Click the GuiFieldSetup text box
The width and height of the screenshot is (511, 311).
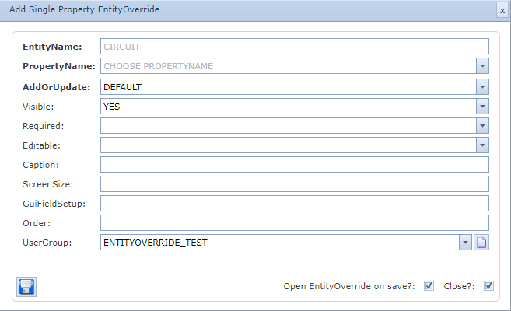pos(294,203)
